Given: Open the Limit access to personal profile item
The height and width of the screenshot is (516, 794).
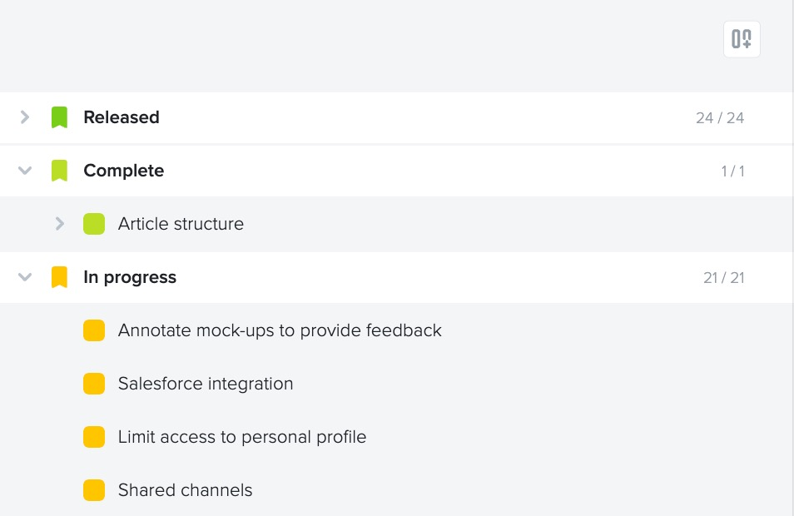Looking at the screenshot, I should pos(242,437).
